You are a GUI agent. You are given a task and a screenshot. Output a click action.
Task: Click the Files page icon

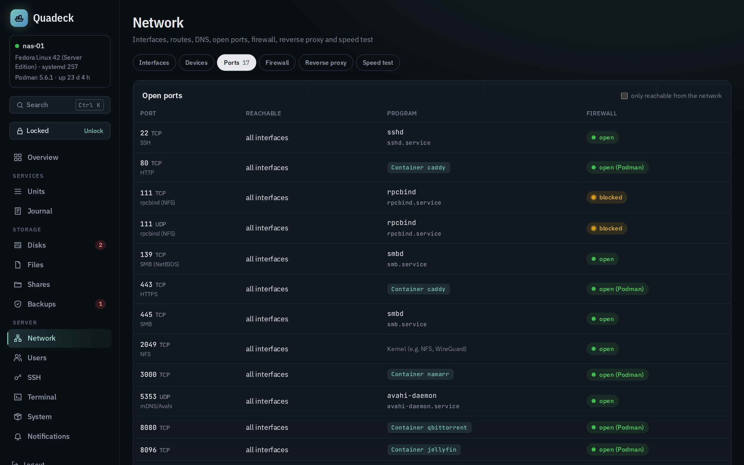(18, 265)
